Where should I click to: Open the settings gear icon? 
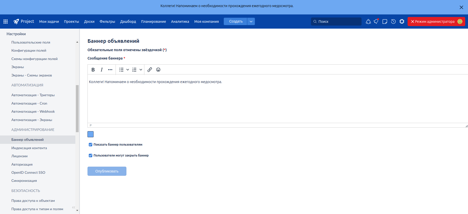coord(402,22)
